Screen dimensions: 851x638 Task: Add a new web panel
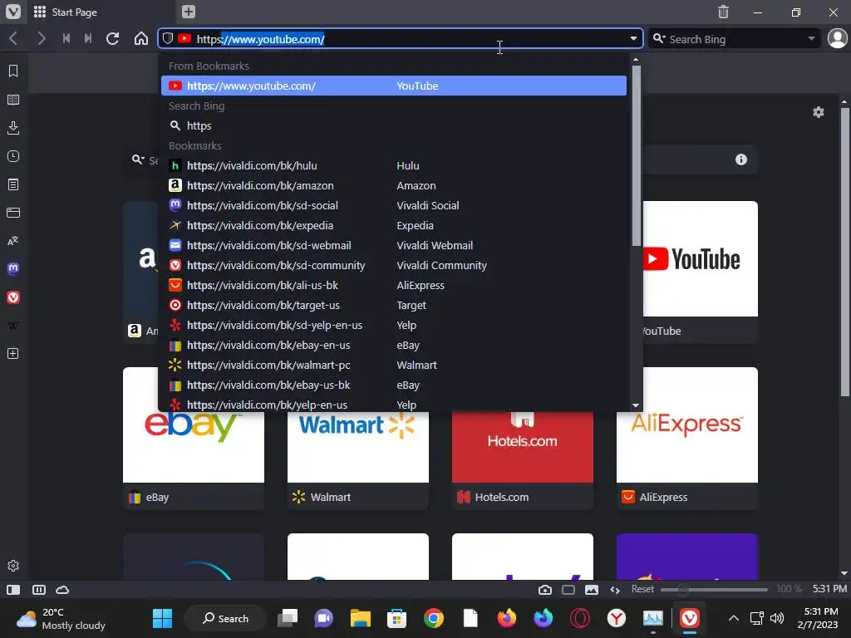click(13, 354)
